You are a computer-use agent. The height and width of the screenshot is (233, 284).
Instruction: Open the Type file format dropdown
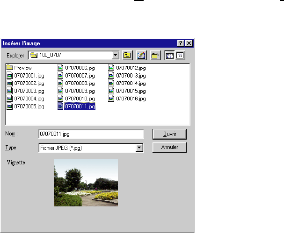(139, 148)
